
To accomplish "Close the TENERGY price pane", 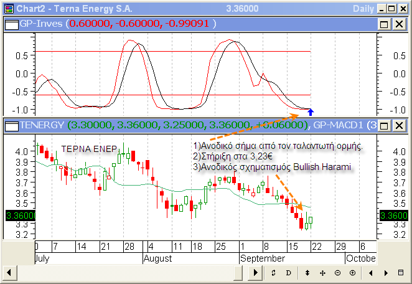I will pyautogui.click(x=399, y=126).
